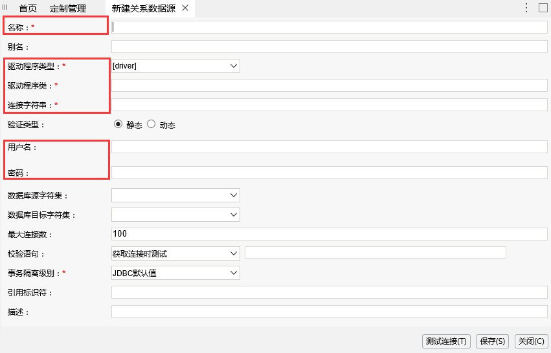Open the three-dot more options menu
Viewport: 551px width, 353px height.
pos(526,8)
